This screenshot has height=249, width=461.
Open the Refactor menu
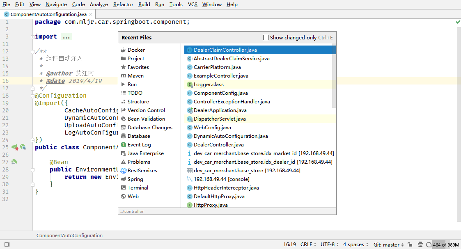tap(123, 5)
